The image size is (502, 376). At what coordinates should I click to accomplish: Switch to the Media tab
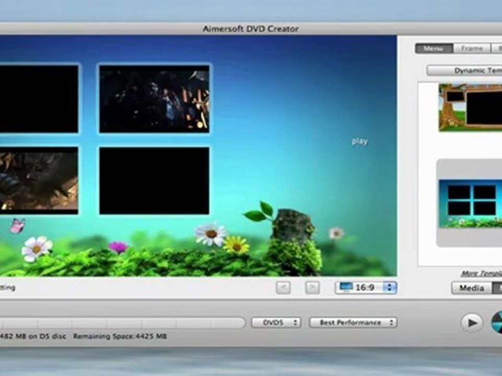pyautogui.click(x=472, y=288)
